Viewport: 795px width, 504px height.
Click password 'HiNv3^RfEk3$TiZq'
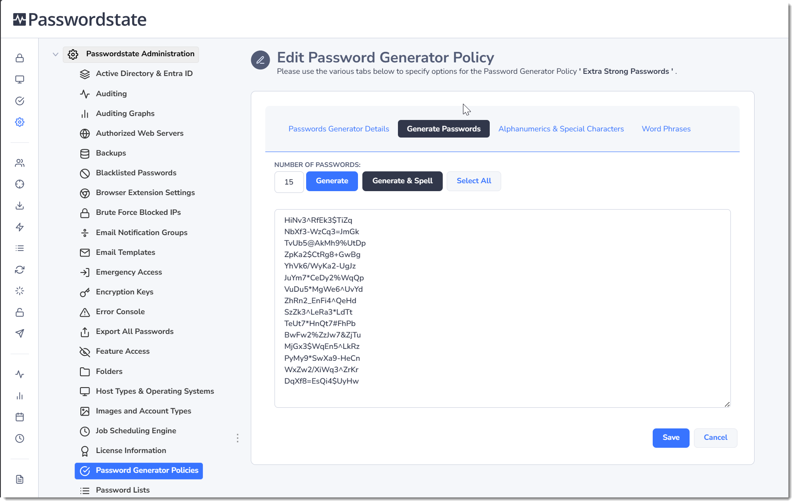[x=318, y=220]
